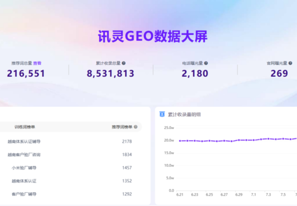This screenshot has height=206, width=297.
Task: Click the 2,180 电话曝光量 figure
Action: pos(195,74)
